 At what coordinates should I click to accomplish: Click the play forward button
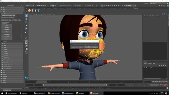point(161,82)
